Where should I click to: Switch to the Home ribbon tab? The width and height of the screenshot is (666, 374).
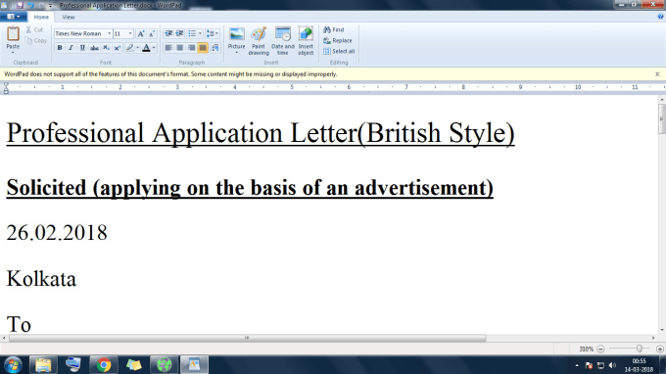point(41,17)
